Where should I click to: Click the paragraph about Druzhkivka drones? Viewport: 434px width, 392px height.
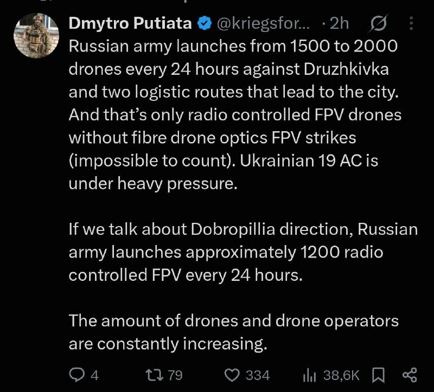pos(235,115)
